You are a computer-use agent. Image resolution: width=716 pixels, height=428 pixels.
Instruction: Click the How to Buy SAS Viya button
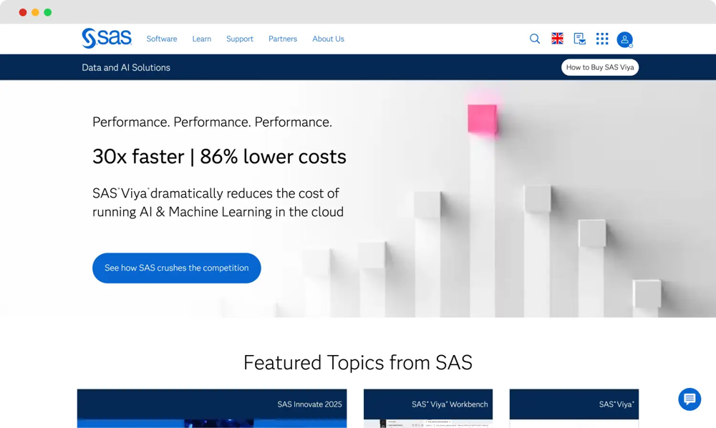(599, 67)
